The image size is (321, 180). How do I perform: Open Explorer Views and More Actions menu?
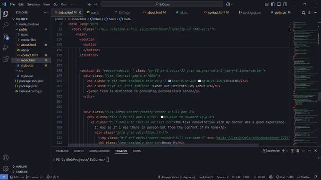click(x=46, y=12)
